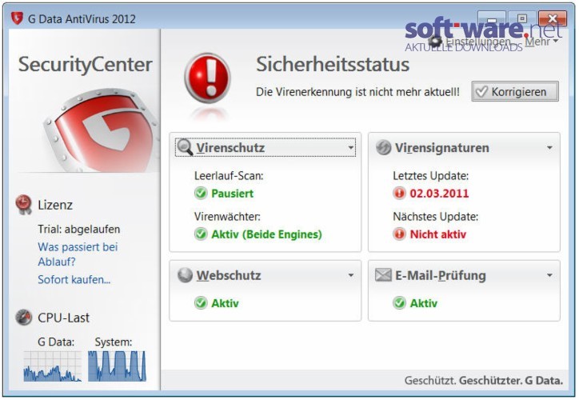Click the CPU-Last gauge icon
This screenshot has width=579, height=400.
pyautogui.click(x=24, y=318)
